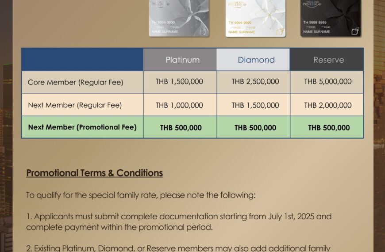Select the Platinum column header

(x=180, y=60)
